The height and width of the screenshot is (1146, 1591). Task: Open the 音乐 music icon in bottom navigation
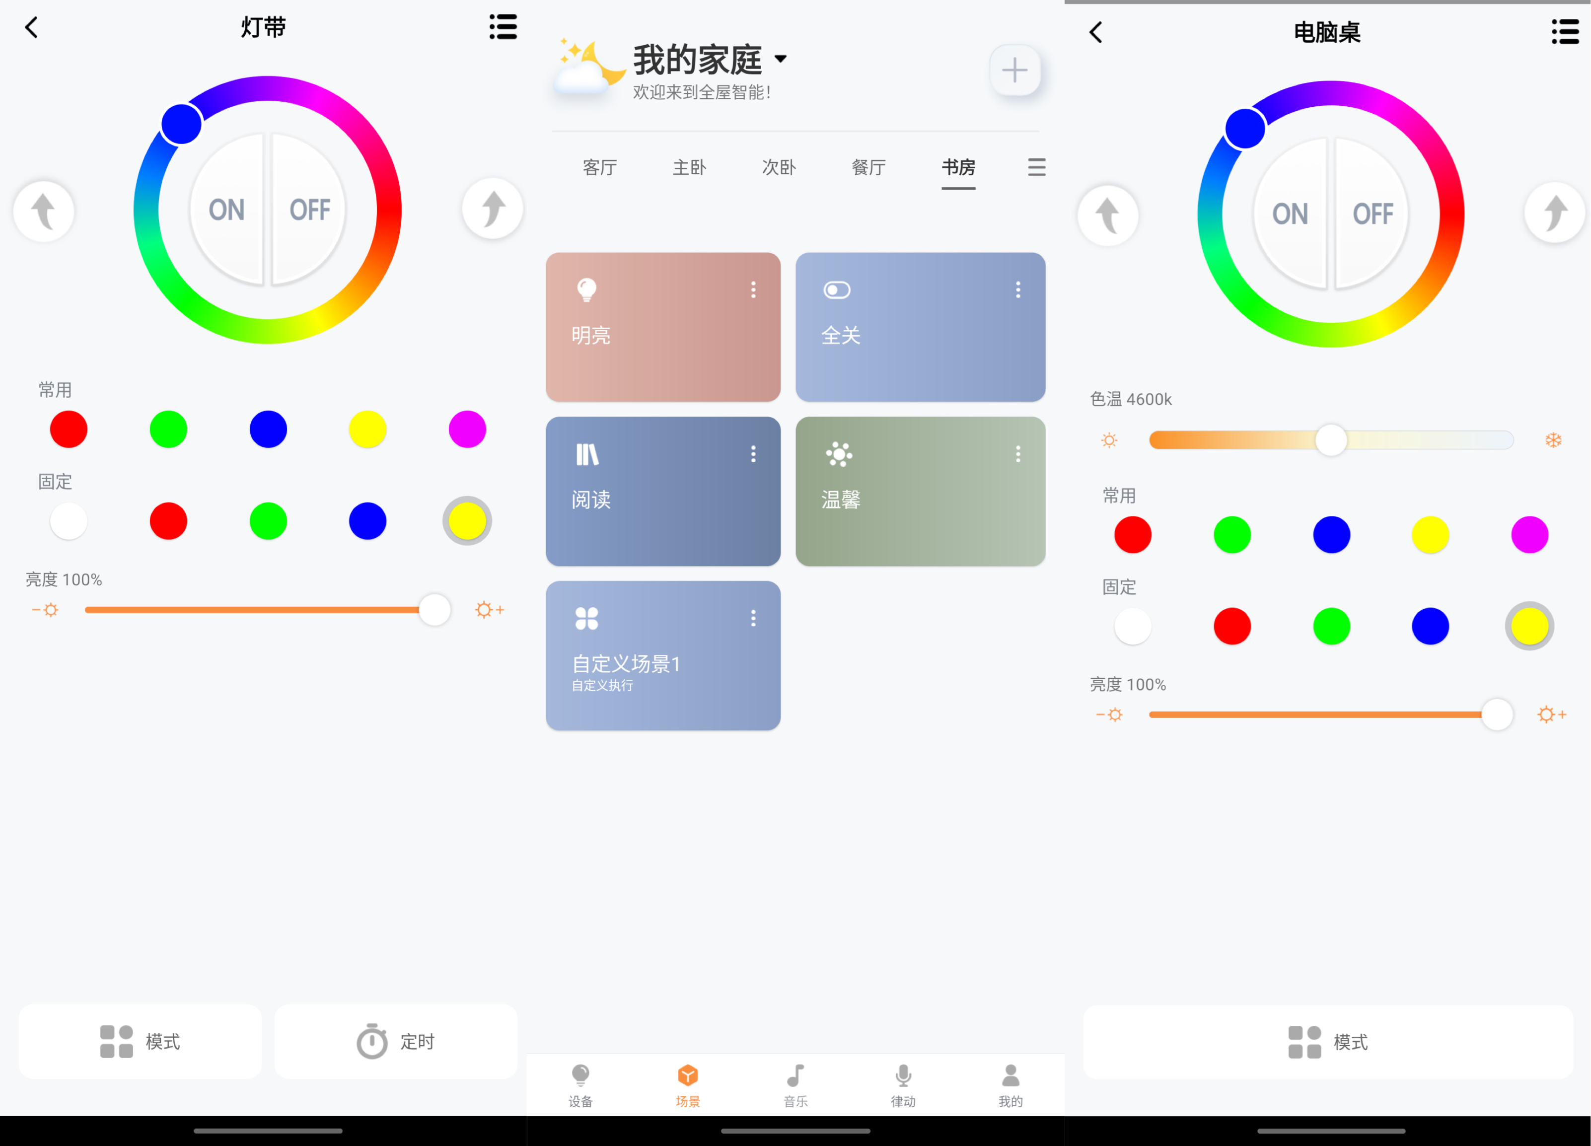coord(795,1075)
